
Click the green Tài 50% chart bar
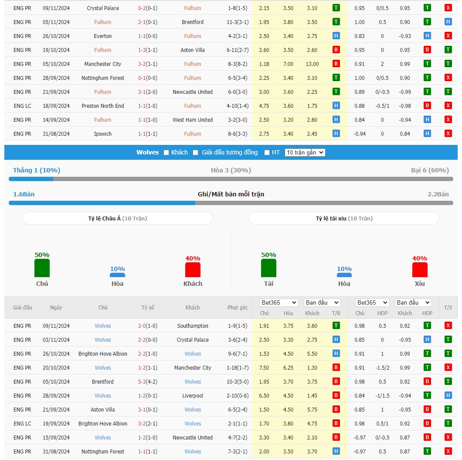click(x=269, y=268)
